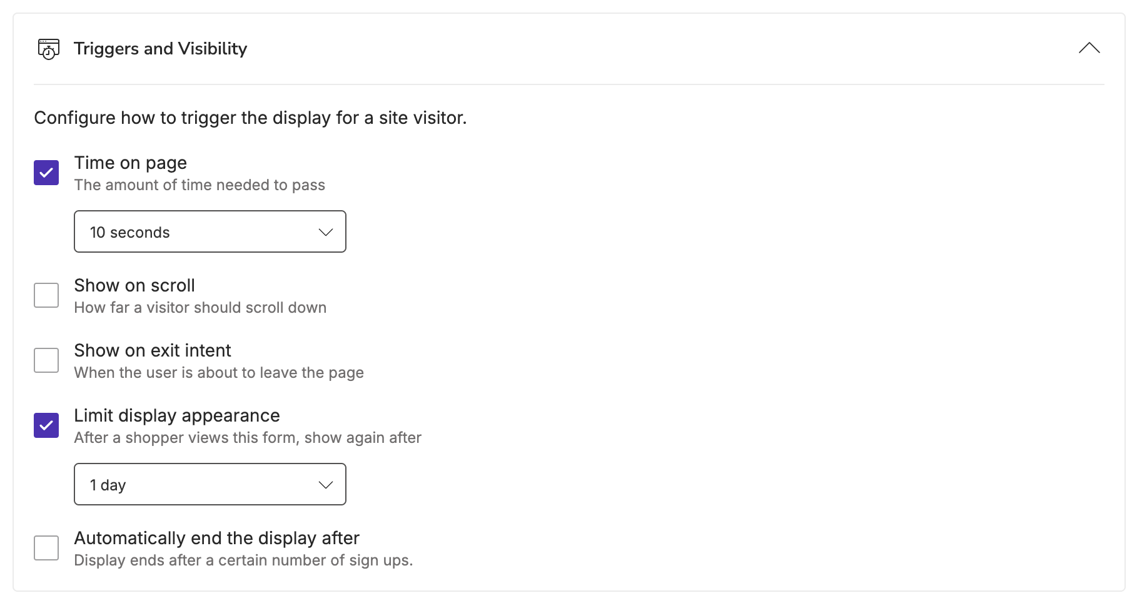
Task: Collapse the Triggers and Visibility section chevron
Action: [x=1089, y=48]
